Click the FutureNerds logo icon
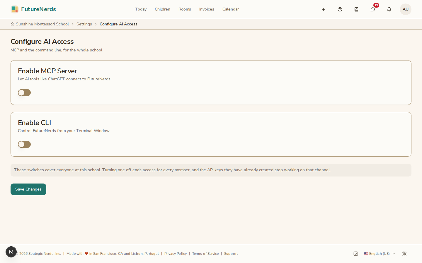The width and height of the screenshot is (422, 263). pyautogui.click(x=14, y=9)
